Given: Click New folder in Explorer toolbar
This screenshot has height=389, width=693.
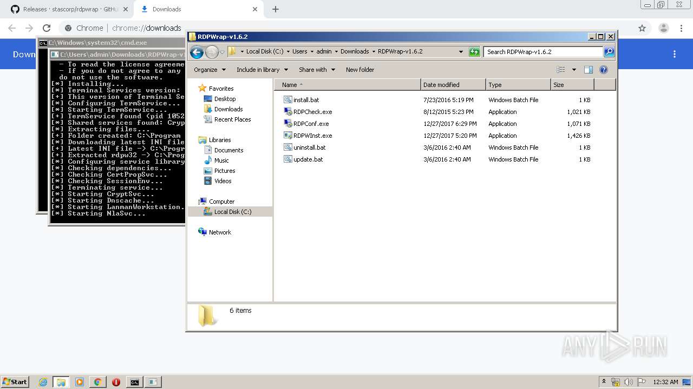Looking at the screenshot, I should pos(360,70).
